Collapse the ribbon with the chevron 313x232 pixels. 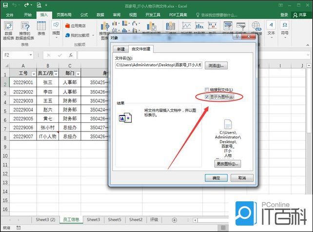(x=308, y=45)
